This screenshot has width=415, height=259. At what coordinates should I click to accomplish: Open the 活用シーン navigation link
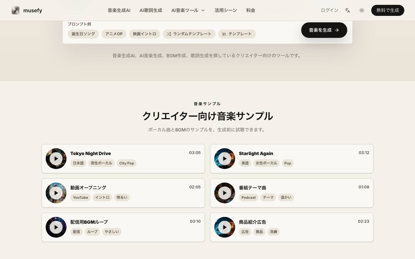tap(226, 10)
